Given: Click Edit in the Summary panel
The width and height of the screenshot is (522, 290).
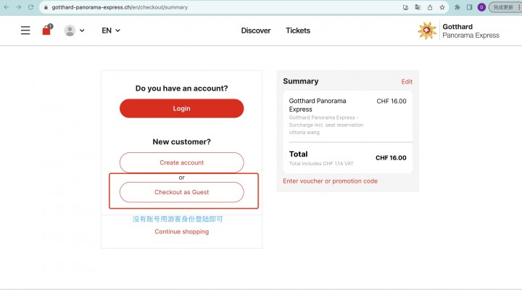Looking at the screenshot, I should coord(407,82).
